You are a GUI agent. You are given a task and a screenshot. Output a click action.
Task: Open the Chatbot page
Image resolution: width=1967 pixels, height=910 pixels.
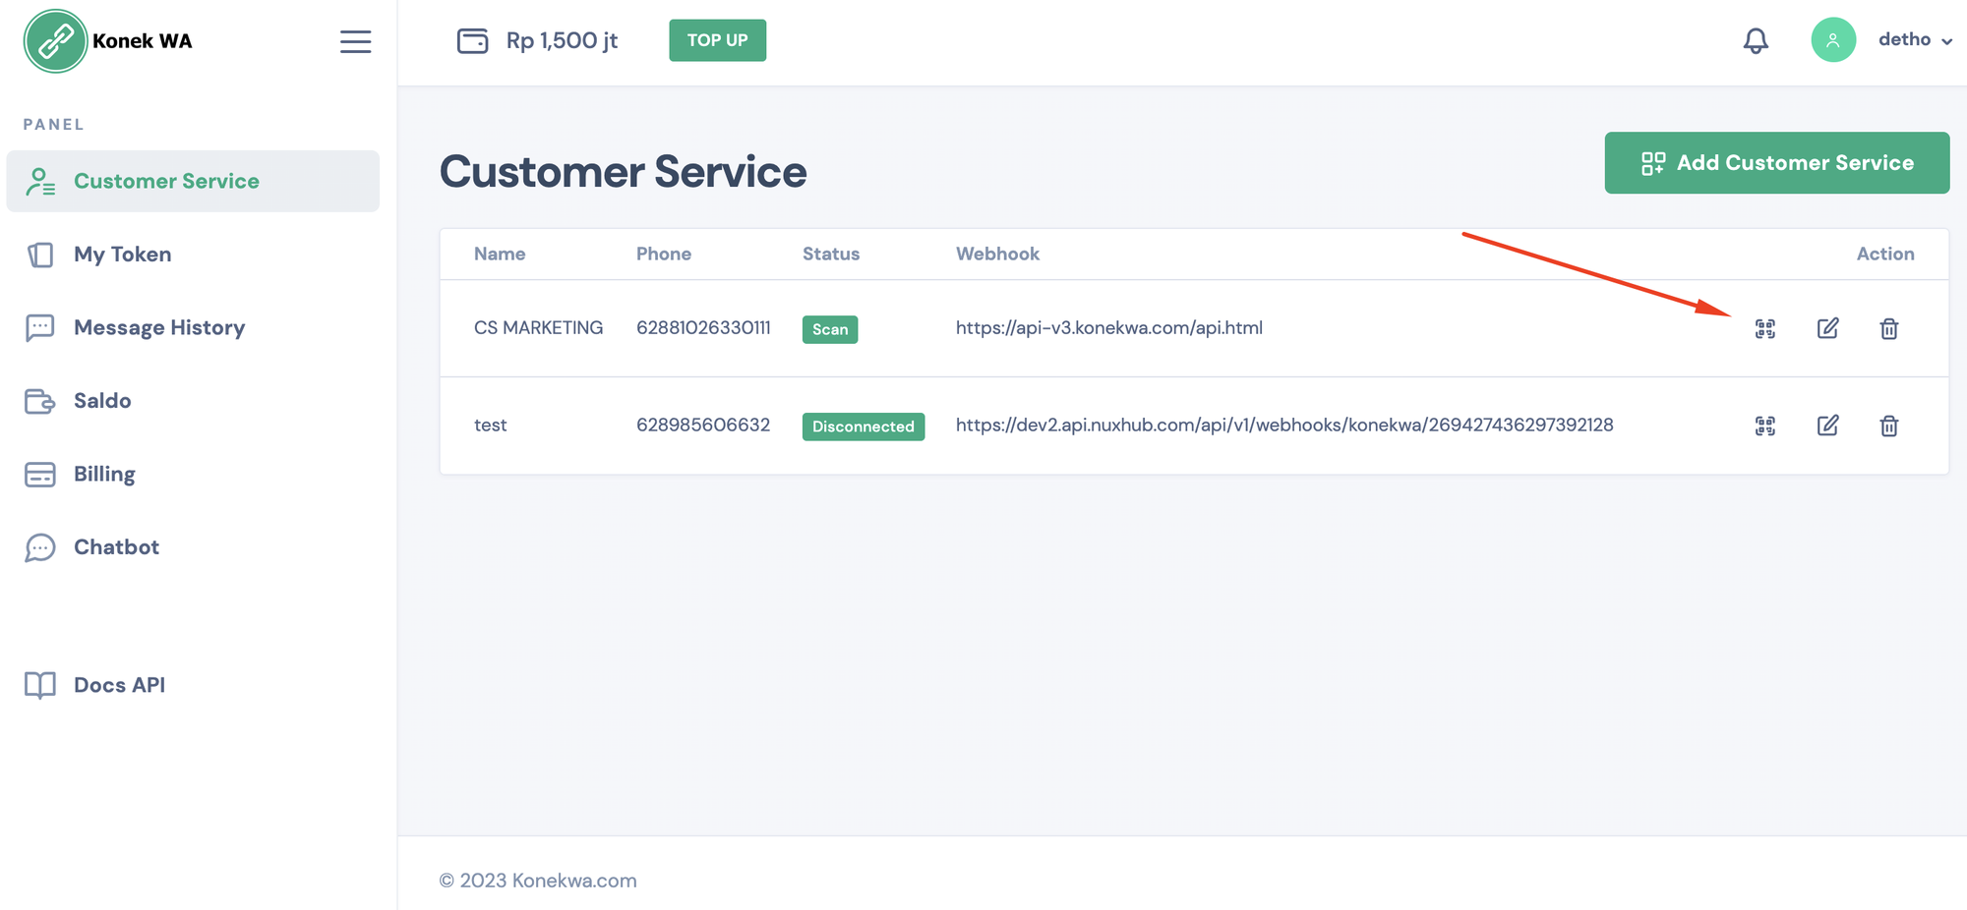click(116, 547)
